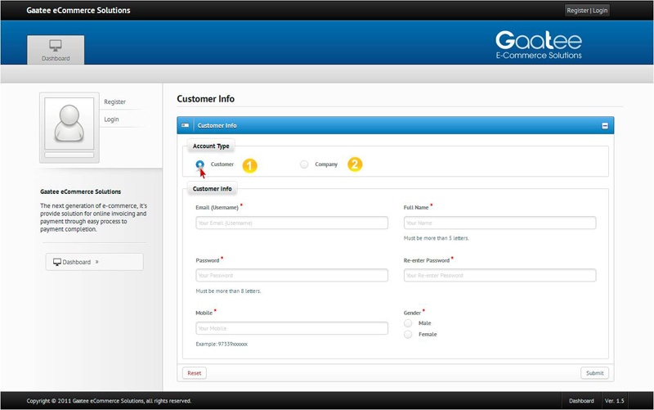Open the Login link in the sidebar
This screenshot has height=410, width=654.
coord(111,119)
